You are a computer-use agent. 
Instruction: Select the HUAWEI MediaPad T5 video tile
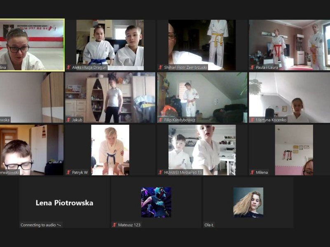click(x=202, y=150)
